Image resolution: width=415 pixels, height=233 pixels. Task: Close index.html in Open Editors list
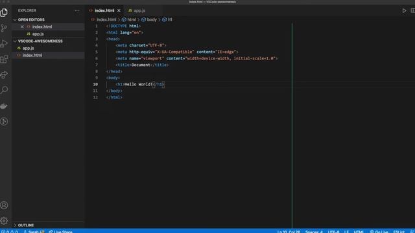[22, 27]
